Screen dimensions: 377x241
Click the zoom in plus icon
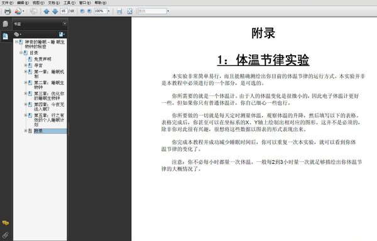pyautogui.click(x=89, y=11)
